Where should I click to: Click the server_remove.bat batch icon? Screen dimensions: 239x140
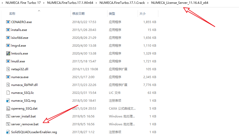[x=8, y=124]
